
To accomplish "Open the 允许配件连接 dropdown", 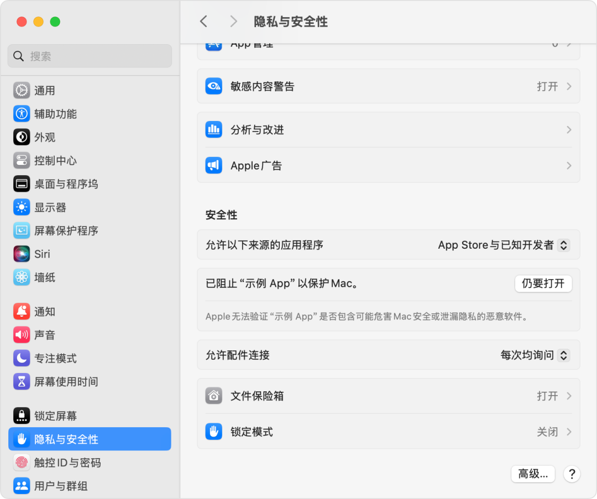I will pyautogui.click(x=535, y=355).
